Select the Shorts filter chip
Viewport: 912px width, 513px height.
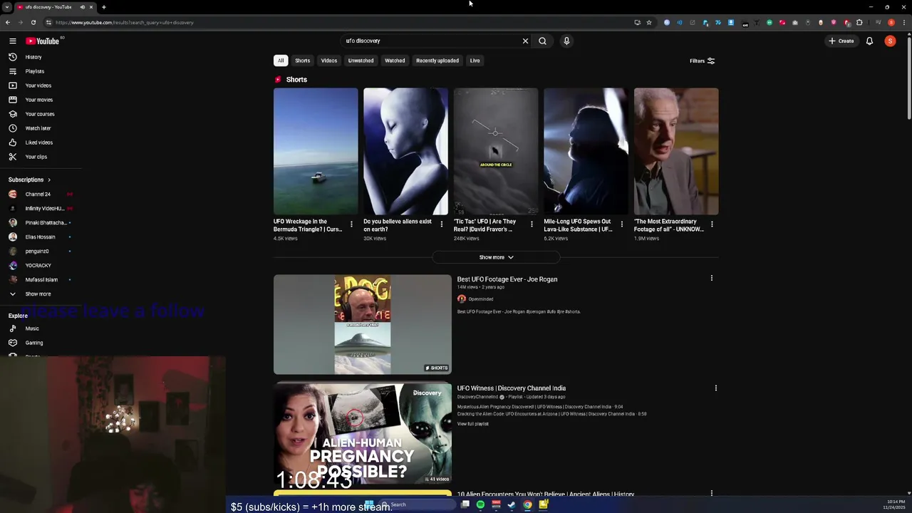[x=303, y=61]
